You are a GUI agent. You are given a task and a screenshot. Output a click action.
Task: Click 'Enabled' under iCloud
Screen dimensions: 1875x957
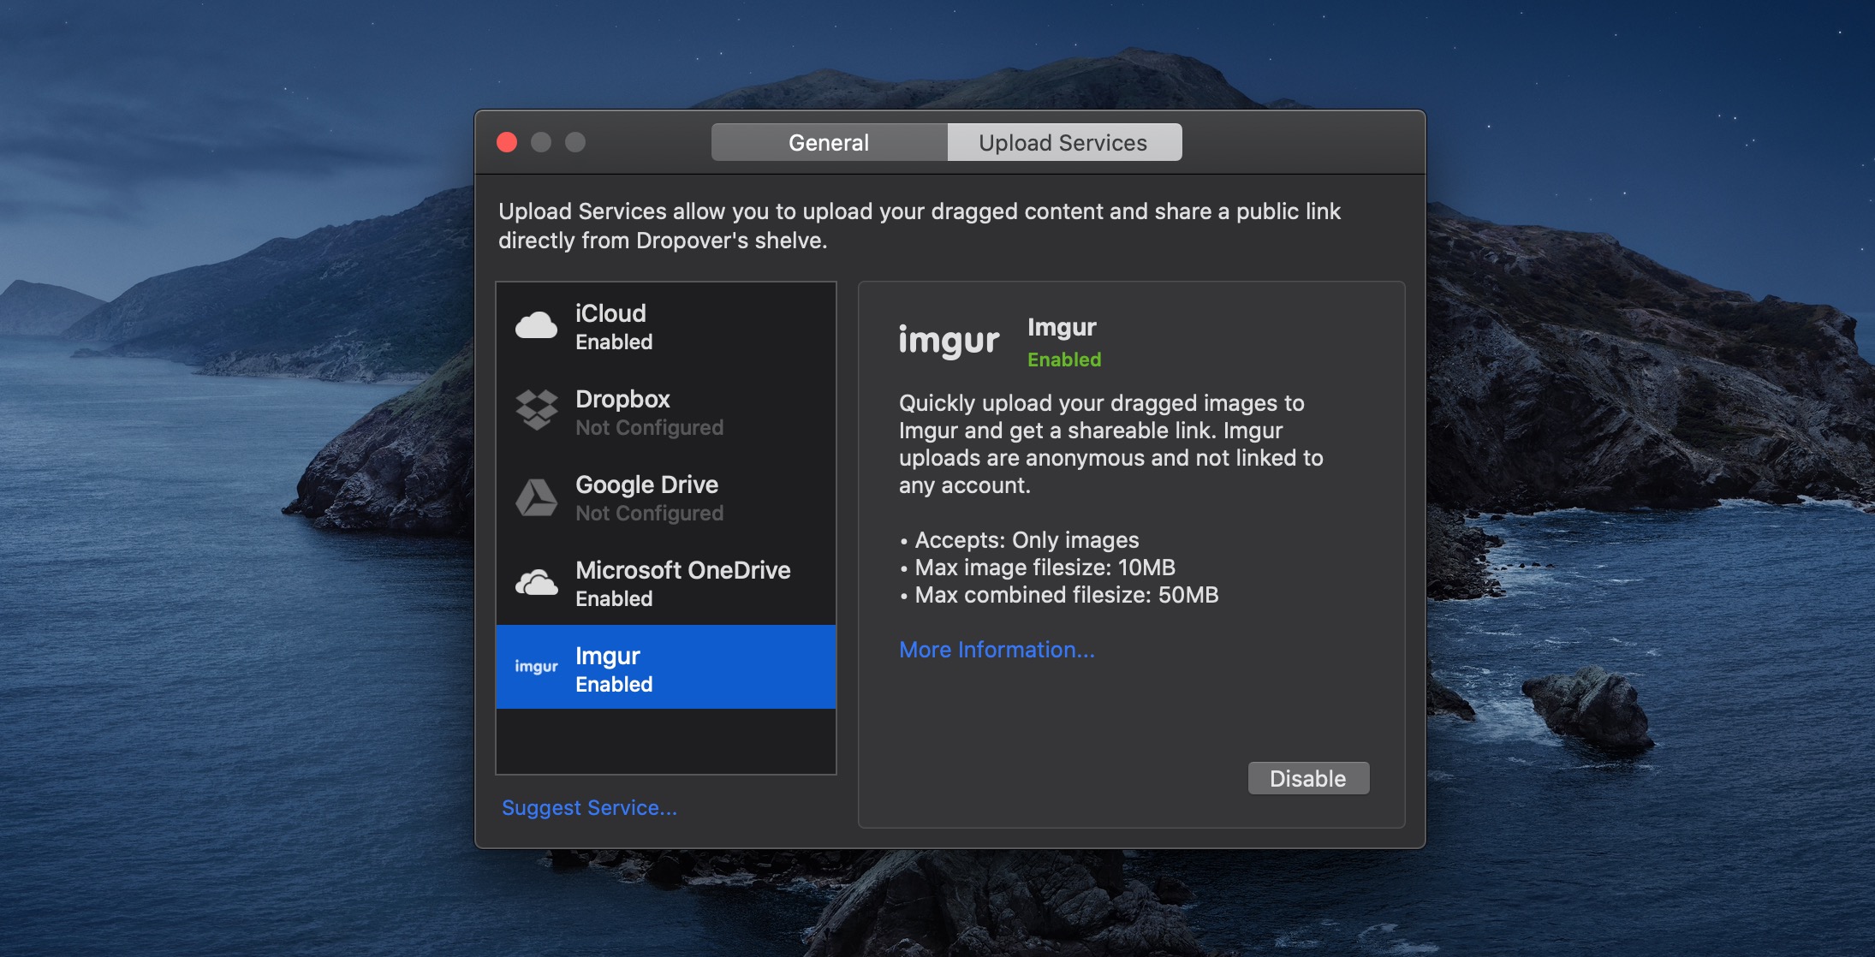click(x=614, y=342)
